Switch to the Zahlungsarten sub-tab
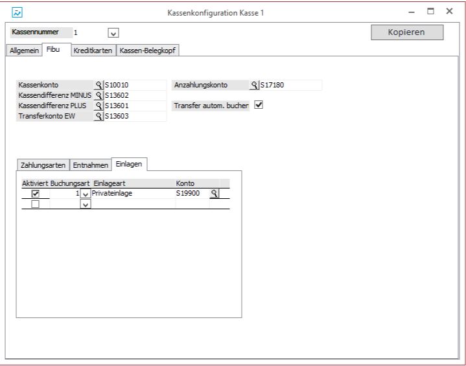The height and width of the screenshot is (366, 466). 42,165
